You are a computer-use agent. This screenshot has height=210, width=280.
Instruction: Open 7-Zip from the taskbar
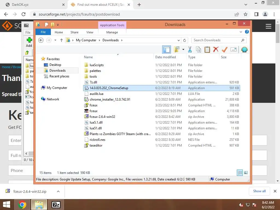click(56, 205)
